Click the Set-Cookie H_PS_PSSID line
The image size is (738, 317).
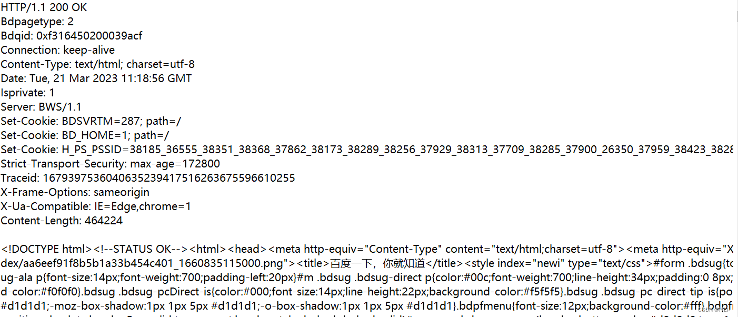[x=367, y=150]
